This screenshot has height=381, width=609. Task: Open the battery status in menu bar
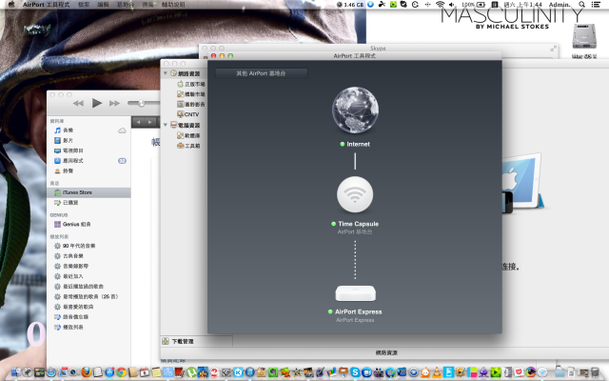pos(474,5)
